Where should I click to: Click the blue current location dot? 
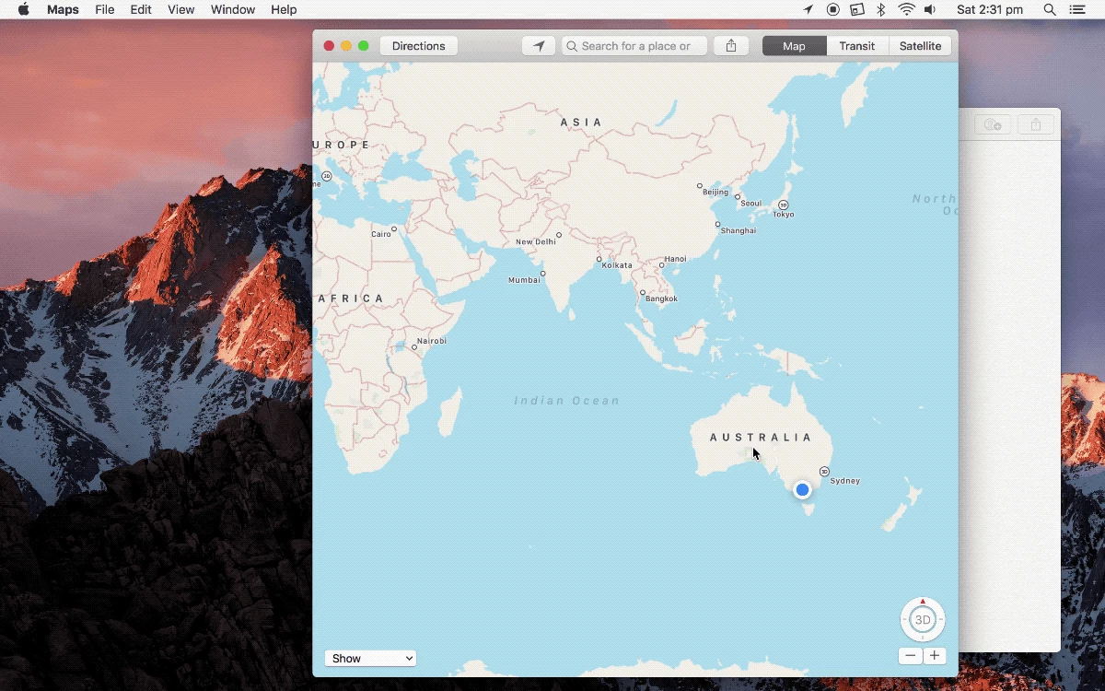802,489
